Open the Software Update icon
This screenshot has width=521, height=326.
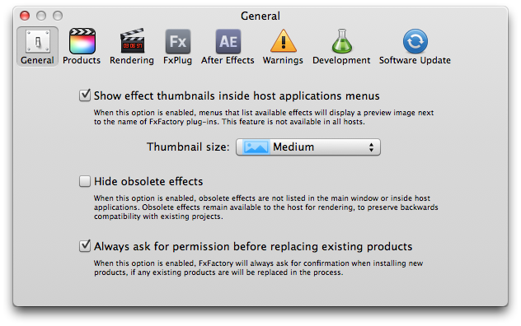pos(415,41)
